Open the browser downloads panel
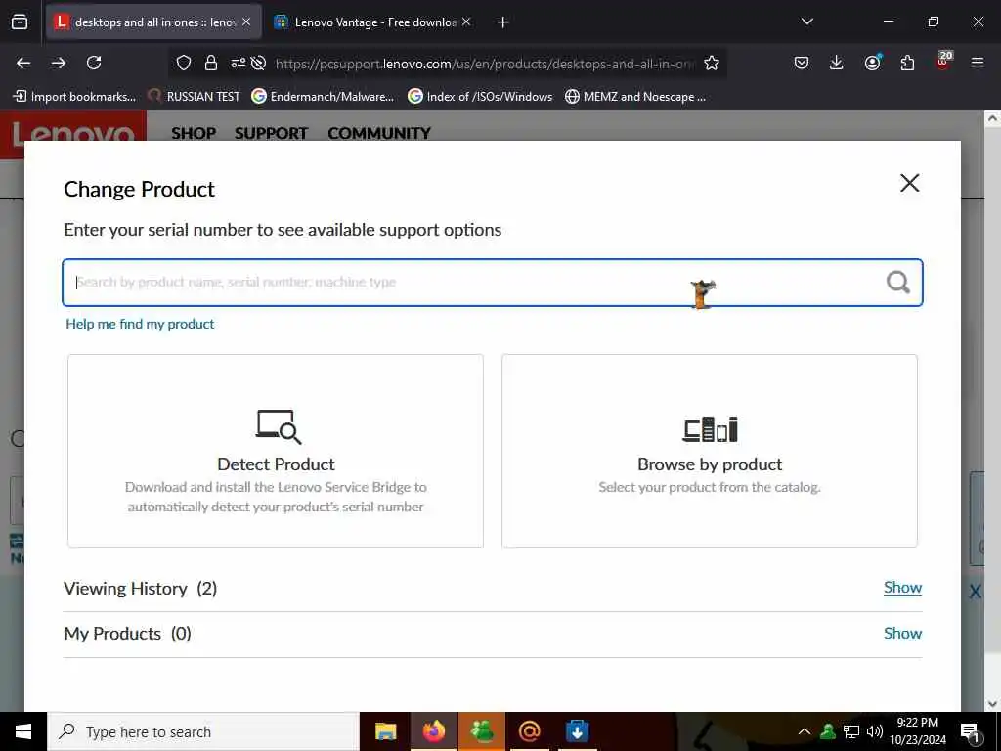1001x751 pixels. coord(837,63)
